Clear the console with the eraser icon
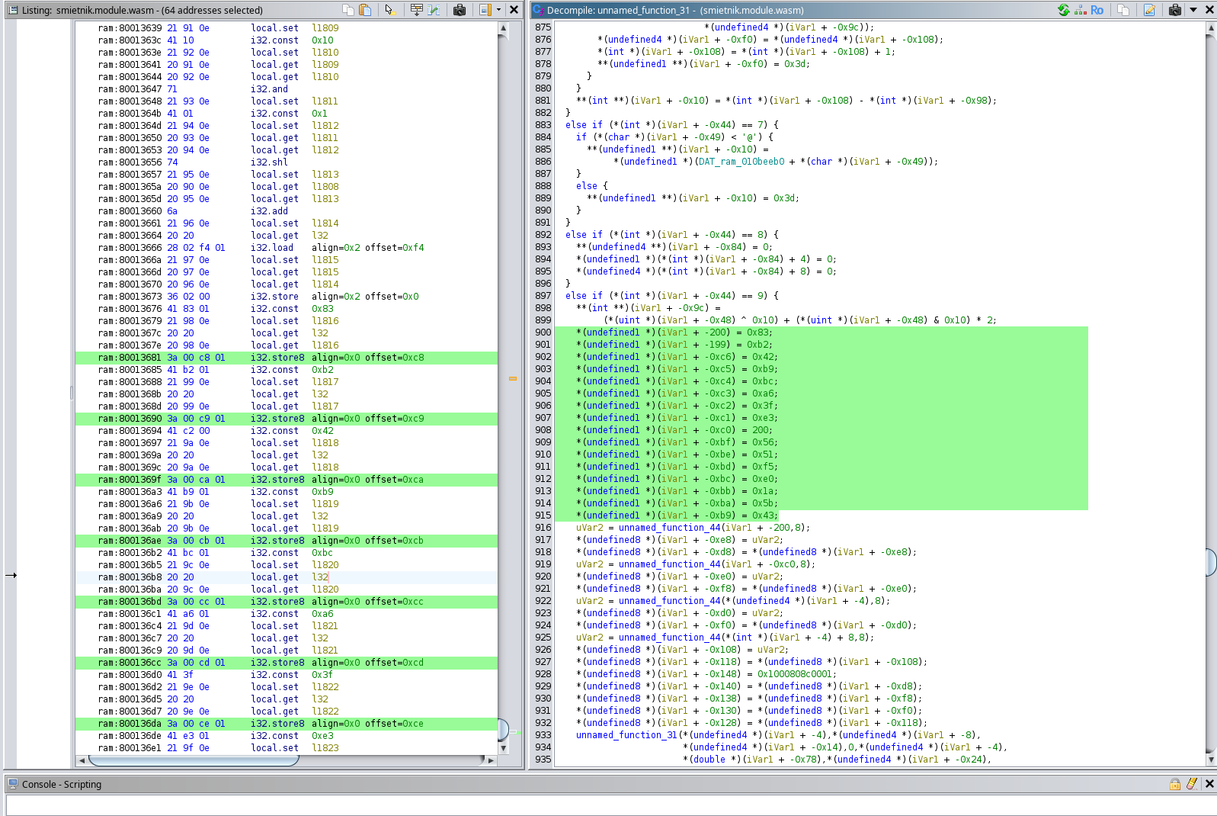The width and height of the screenshot is (1217, 816). point(1192,784)
